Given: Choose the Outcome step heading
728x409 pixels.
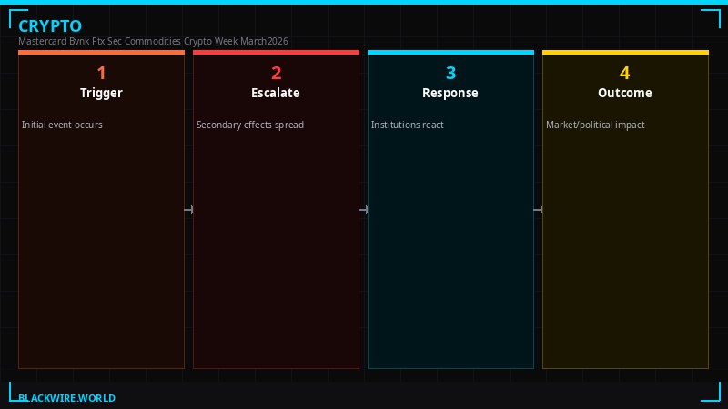Looking at the screenshot, I should 625,93.
